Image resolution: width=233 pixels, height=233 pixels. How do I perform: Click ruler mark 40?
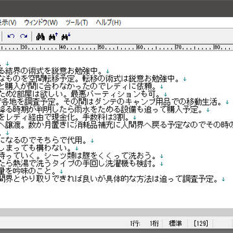tap(63, 47)
